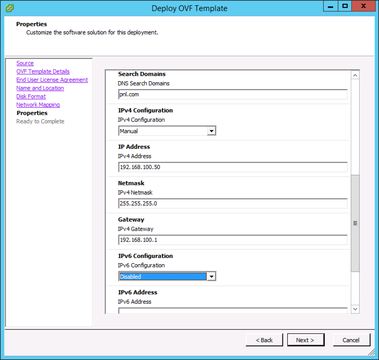379x360 pixels.
Task: Cancel the OVF deployment
Action: coord(351,340)
